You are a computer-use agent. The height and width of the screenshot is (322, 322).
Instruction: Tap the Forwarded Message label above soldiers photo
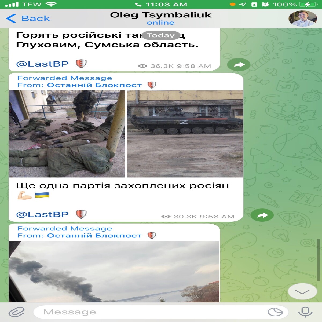65,78
